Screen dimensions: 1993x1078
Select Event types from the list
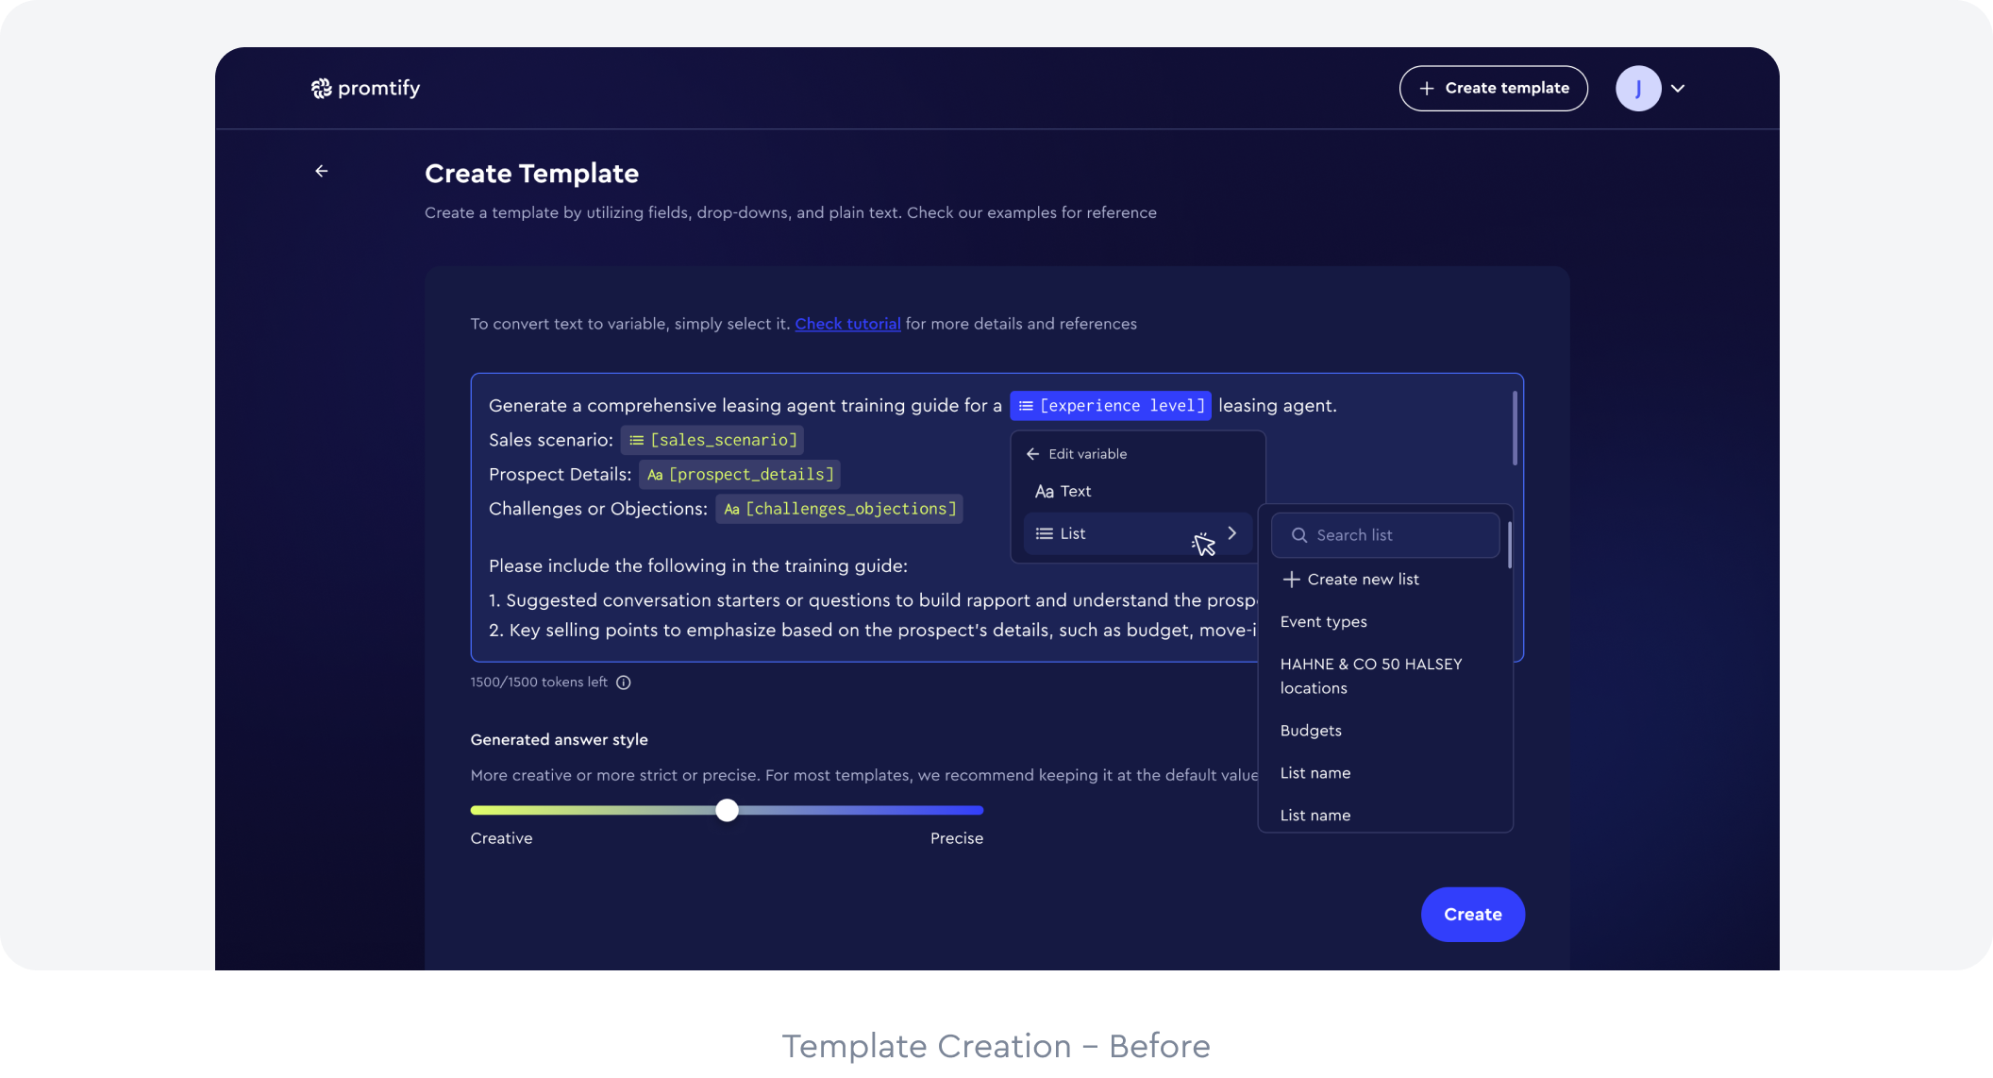coord(1323,622)
